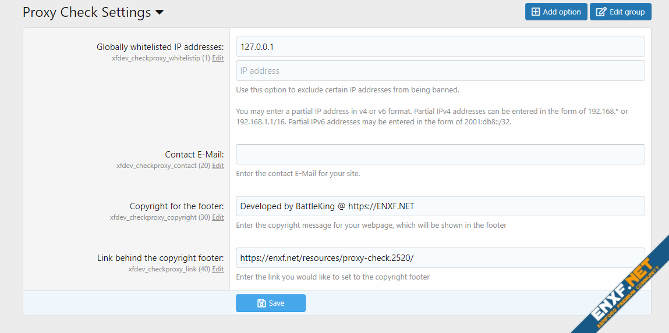The image size is (669, 333).
Task: Click the Contact E-Mail label
Action: (x=194, y=155)
